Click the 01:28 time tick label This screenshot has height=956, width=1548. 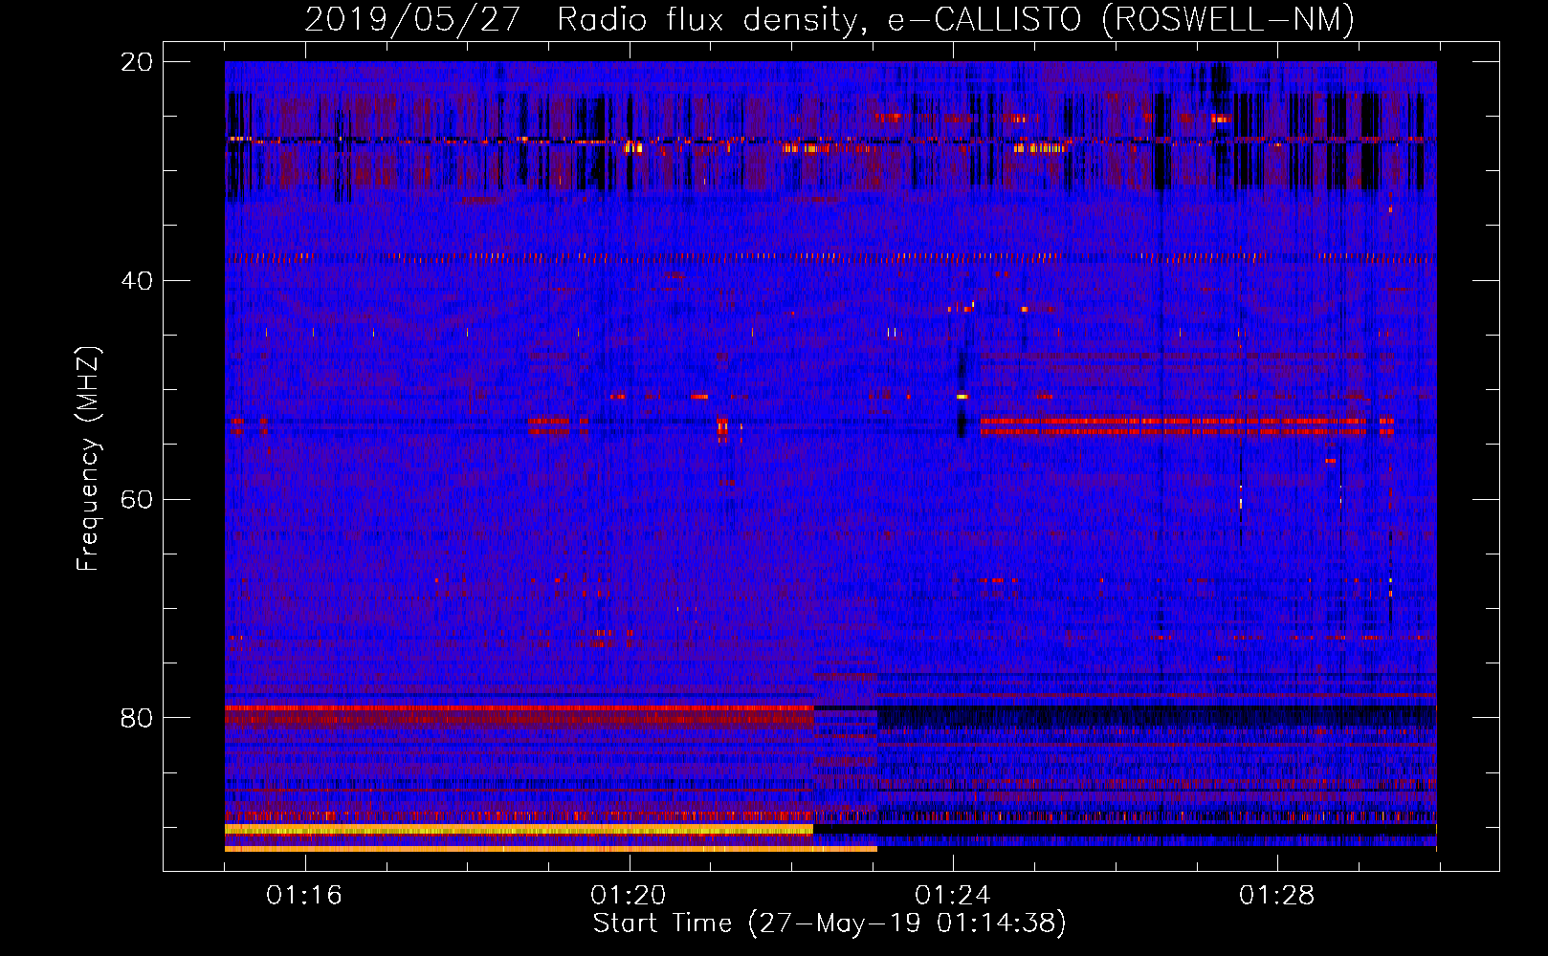tap(1277, 896)
